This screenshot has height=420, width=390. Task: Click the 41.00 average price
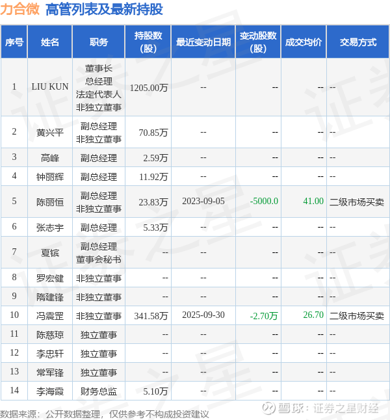tap(313, 201)
